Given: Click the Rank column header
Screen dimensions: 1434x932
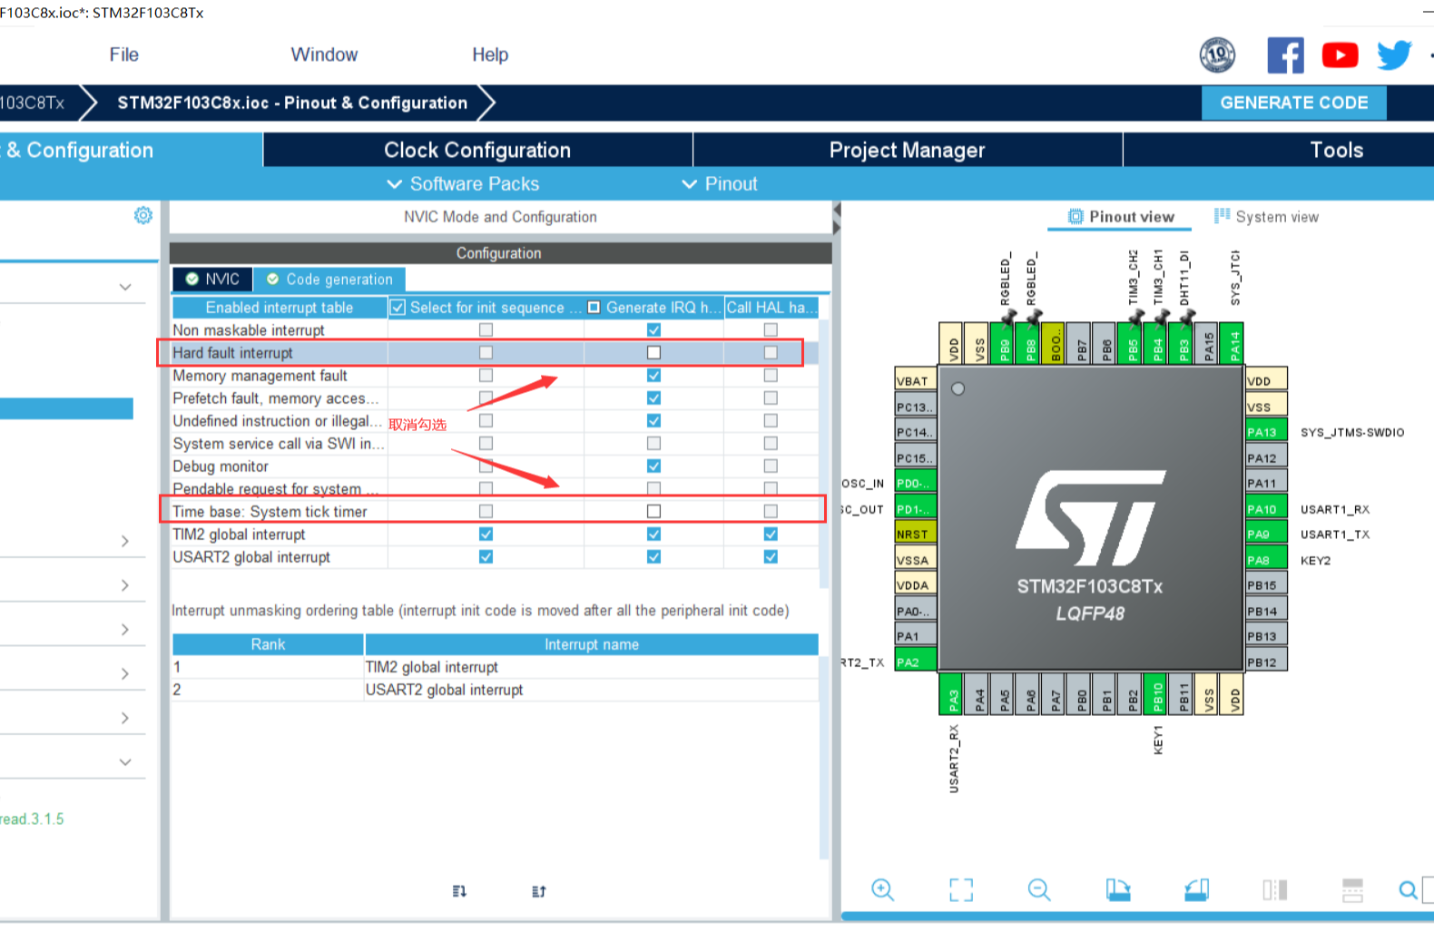Looking at the screenshot, I should (268, 644).
